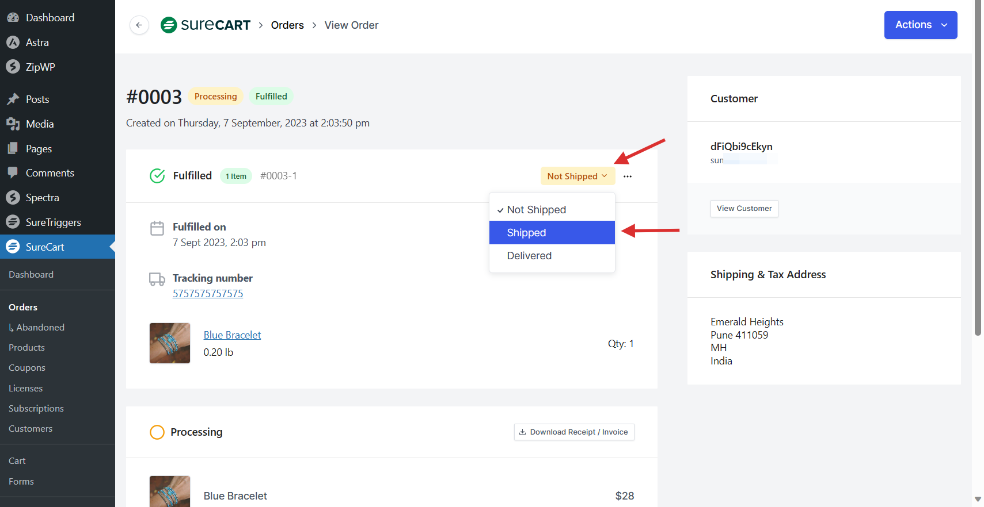Select Delivered shipping status
This screenshot has height=507, width=984.
(x=529, y=256)
